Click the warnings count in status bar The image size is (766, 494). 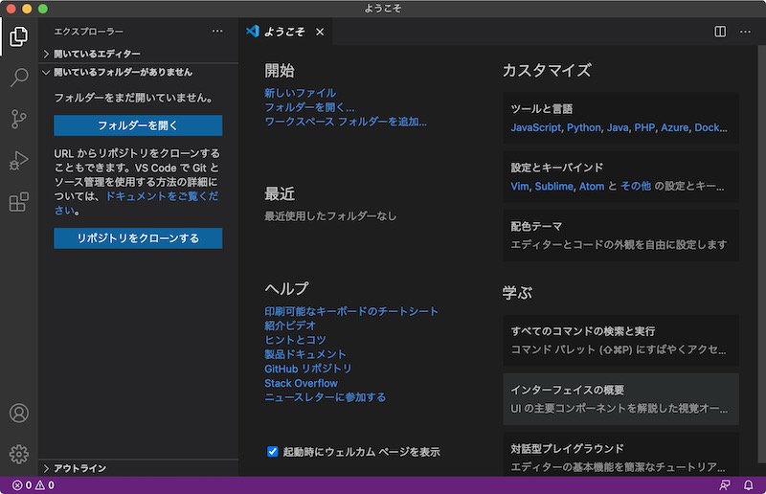click(x=44, y=485)
